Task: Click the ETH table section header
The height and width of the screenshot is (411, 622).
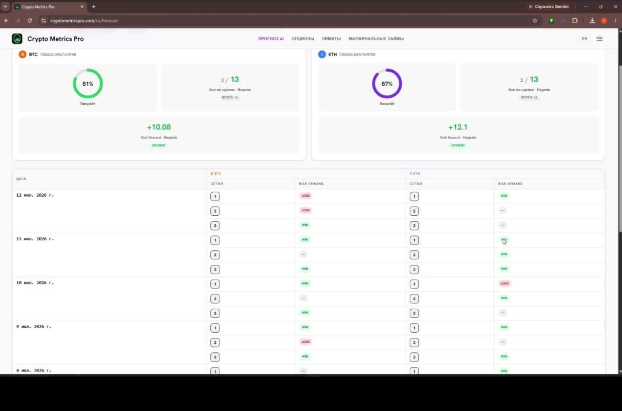Action: [x=415, y=173]
